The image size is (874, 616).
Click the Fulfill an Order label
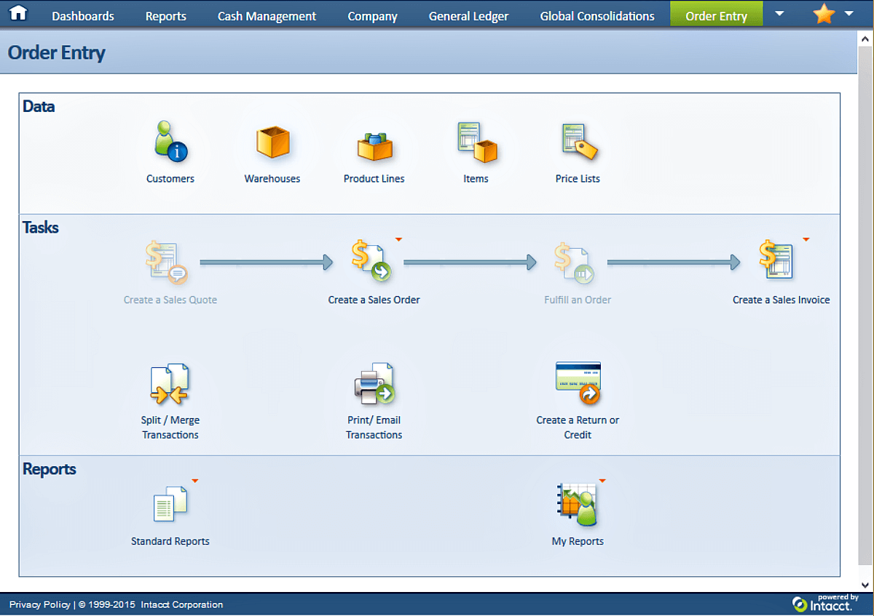[578, 300]
